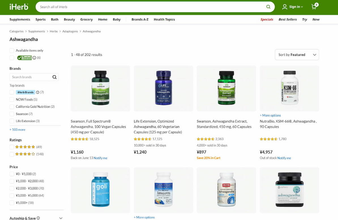This screenshot has height=220, width=338.
Task: Expand the Autoship & Save section
Action: 61,218
